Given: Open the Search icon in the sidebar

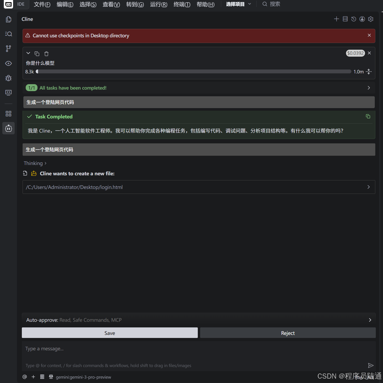Looking at the screenshot, I should (x=8, y=34).
